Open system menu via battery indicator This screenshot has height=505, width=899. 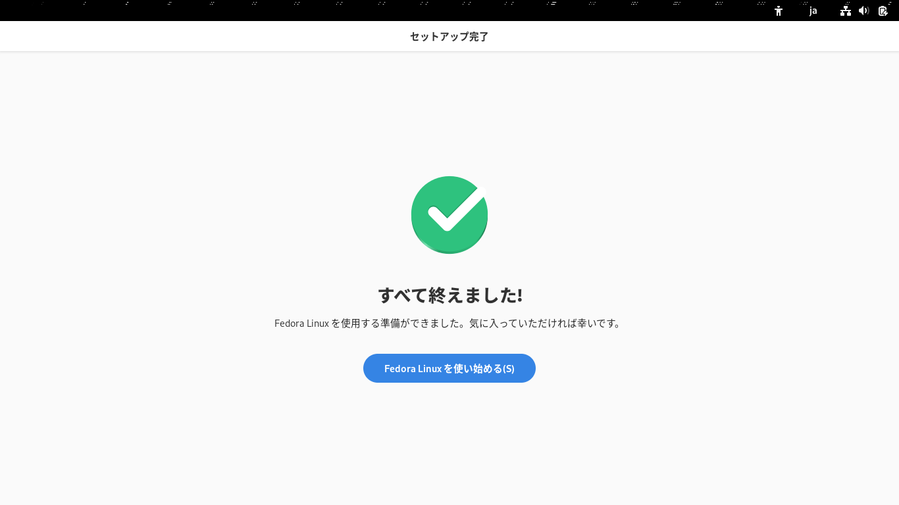click(x=883, y=11)
